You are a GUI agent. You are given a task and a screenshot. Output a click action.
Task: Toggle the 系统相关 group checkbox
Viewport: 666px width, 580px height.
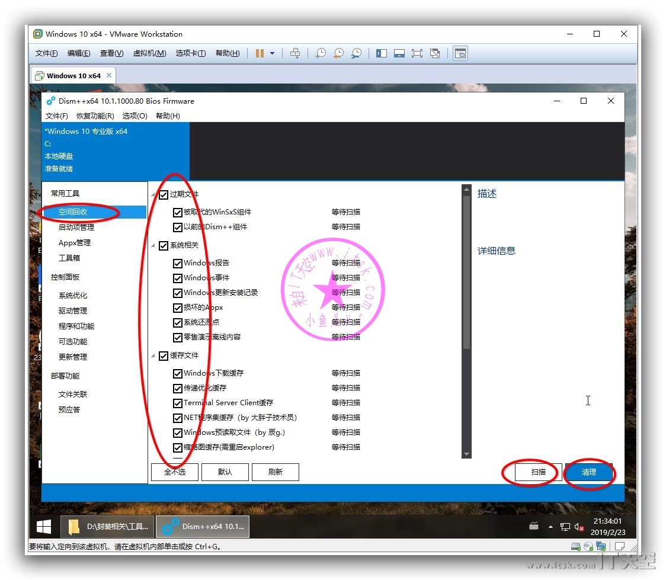[164, 246]
